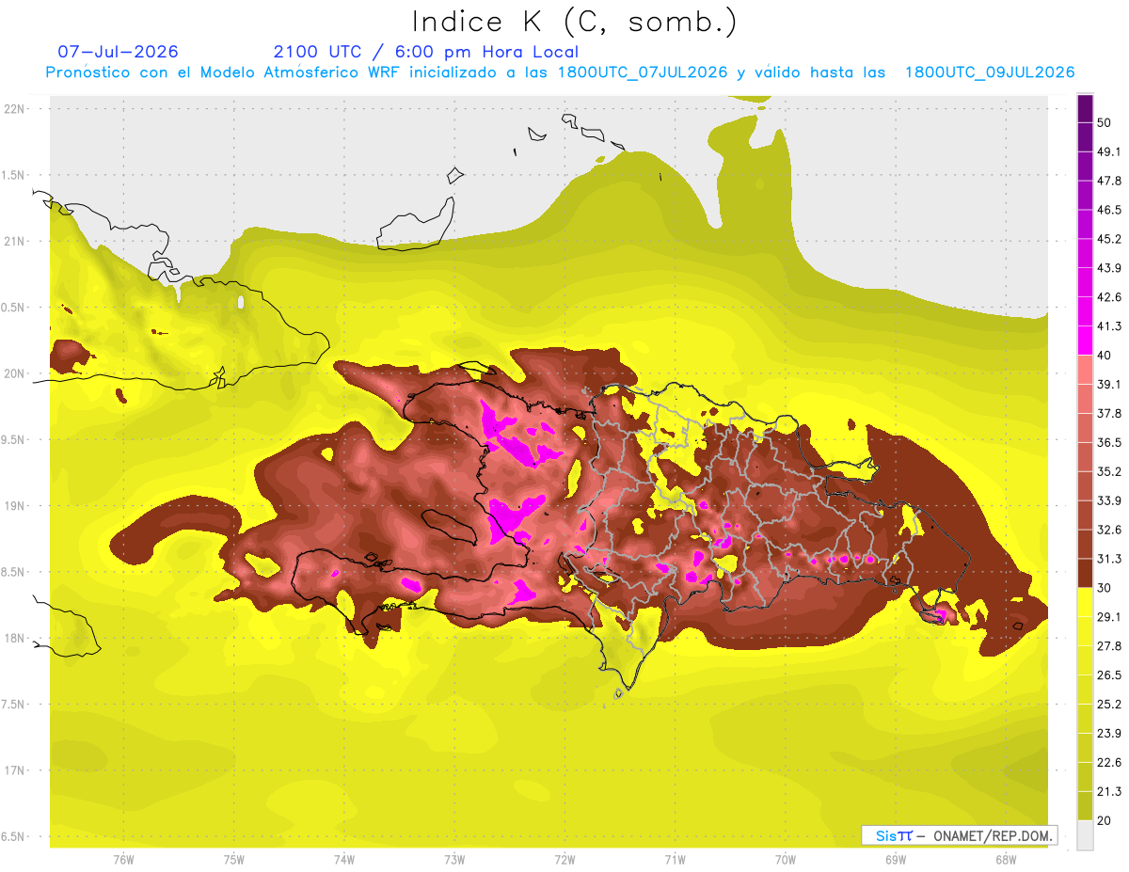The width and height of the screenshot is (1129, 872).
Task: Click the 30 value colorbar label
Action: point(1105,588)
